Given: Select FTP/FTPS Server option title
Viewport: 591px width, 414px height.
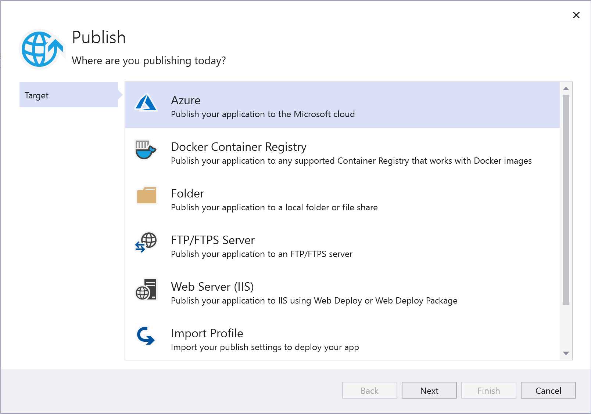Looking at the screenshot, I should tap(213, 240).
